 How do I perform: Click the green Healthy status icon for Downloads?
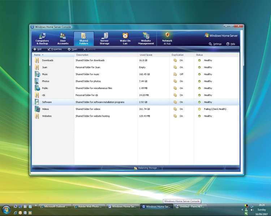[199, 60]
